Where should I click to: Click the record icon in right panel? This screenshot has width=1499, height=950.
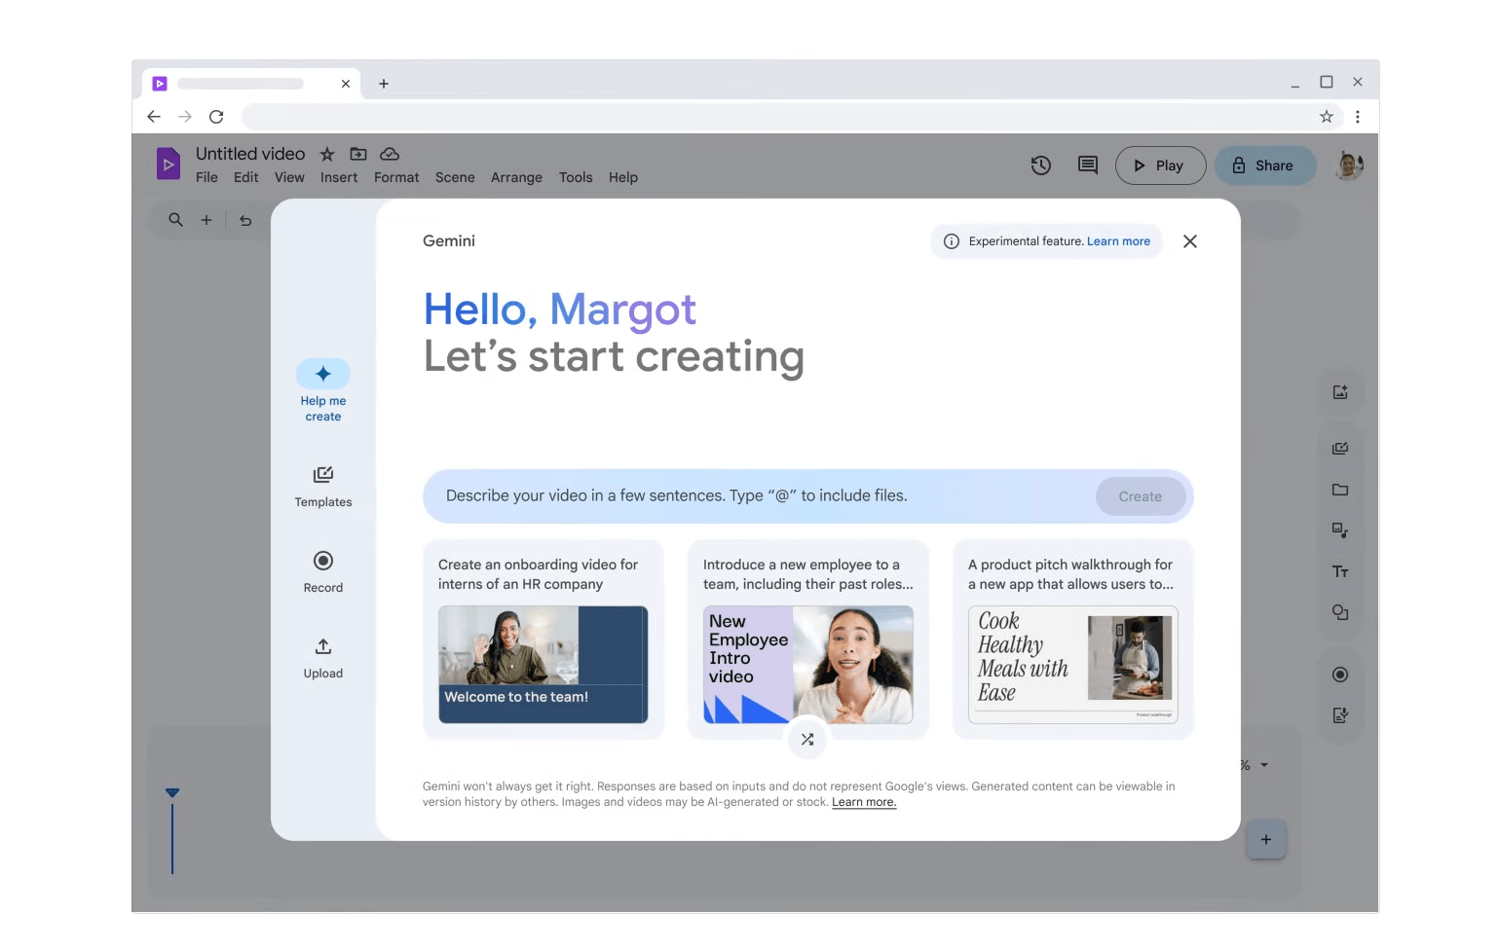1340,675
